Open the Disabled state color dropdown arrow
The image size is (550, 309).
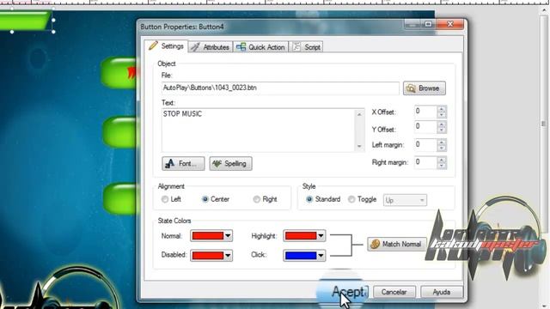tap(228, 256)
